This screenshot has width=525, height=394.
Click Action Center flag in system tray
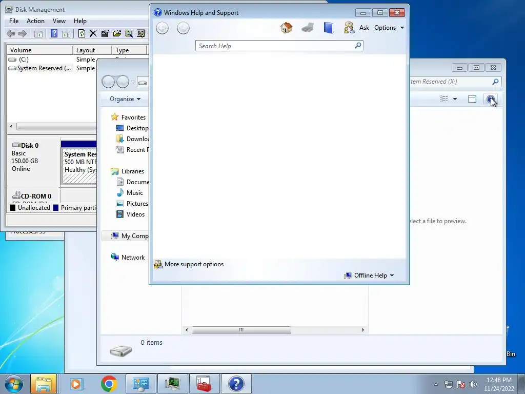(461, 384)
